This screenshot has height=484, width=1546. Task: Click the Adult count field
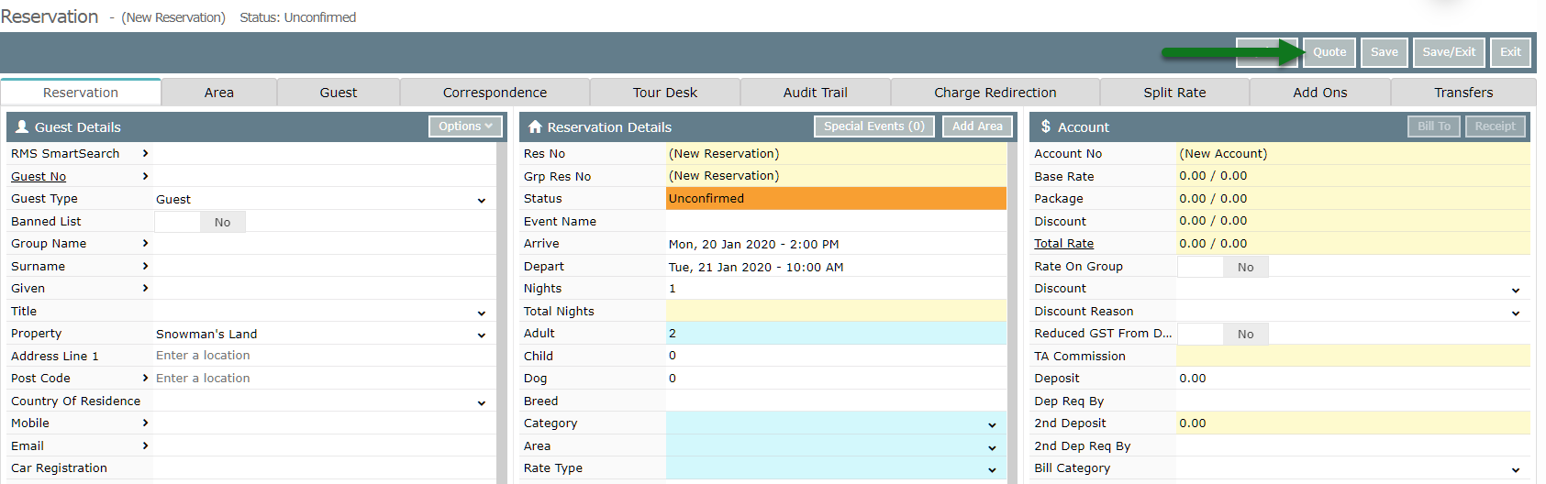836,334
